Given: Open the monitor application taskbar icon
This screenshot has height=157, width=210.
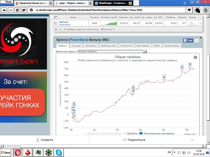Looking at the screenshot, I should 38,153.
